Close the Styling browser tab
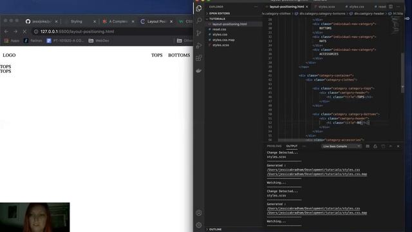 coord(95,21)
